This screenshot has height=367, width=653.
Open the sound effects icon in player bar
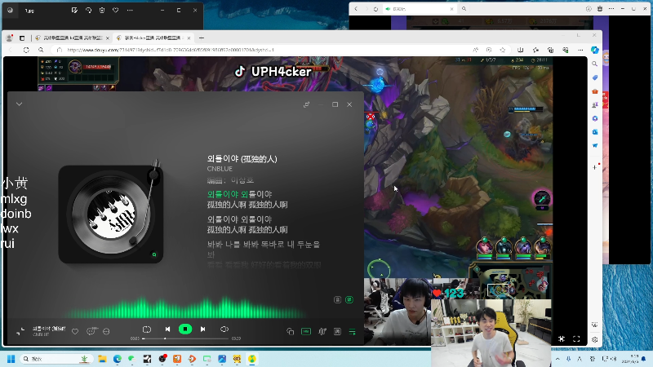pos(322,332)
